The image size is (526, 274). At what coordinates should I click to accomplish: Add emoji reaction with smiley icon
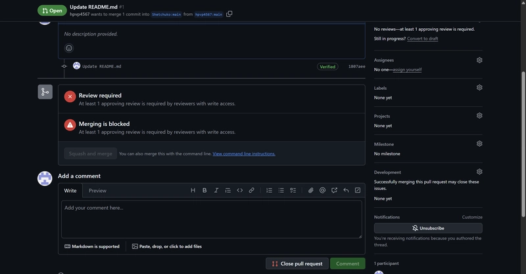tap(69, 48)
